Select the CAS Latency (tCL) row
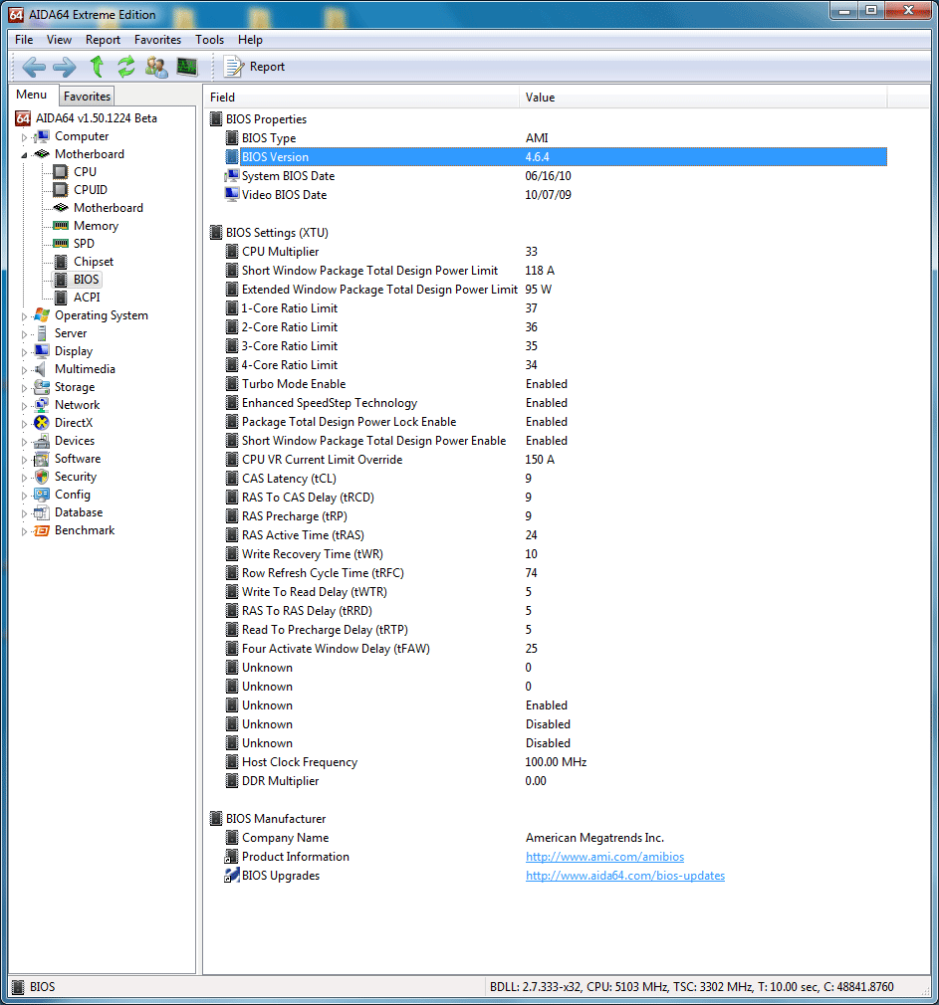The width and height of the screenshot is (939, 1005). point(556,479)
